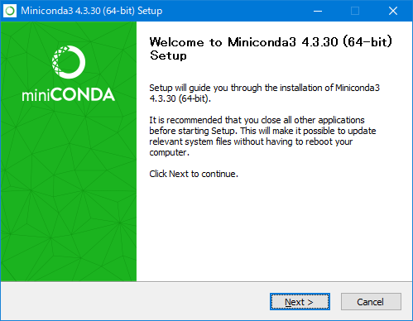Click "Miniconda3 4.3.30 (64-bit) Setup" title bar text
Image resolution: width=413 pixels, height=321 pixels.
[x=92, y=11]
